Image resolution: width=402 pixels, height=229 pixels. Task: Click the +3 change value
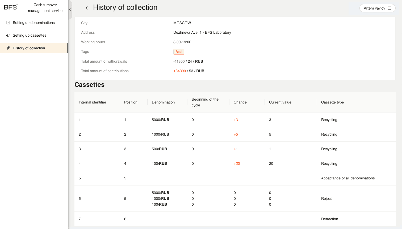pyautogui.click(x=236, y=120)
